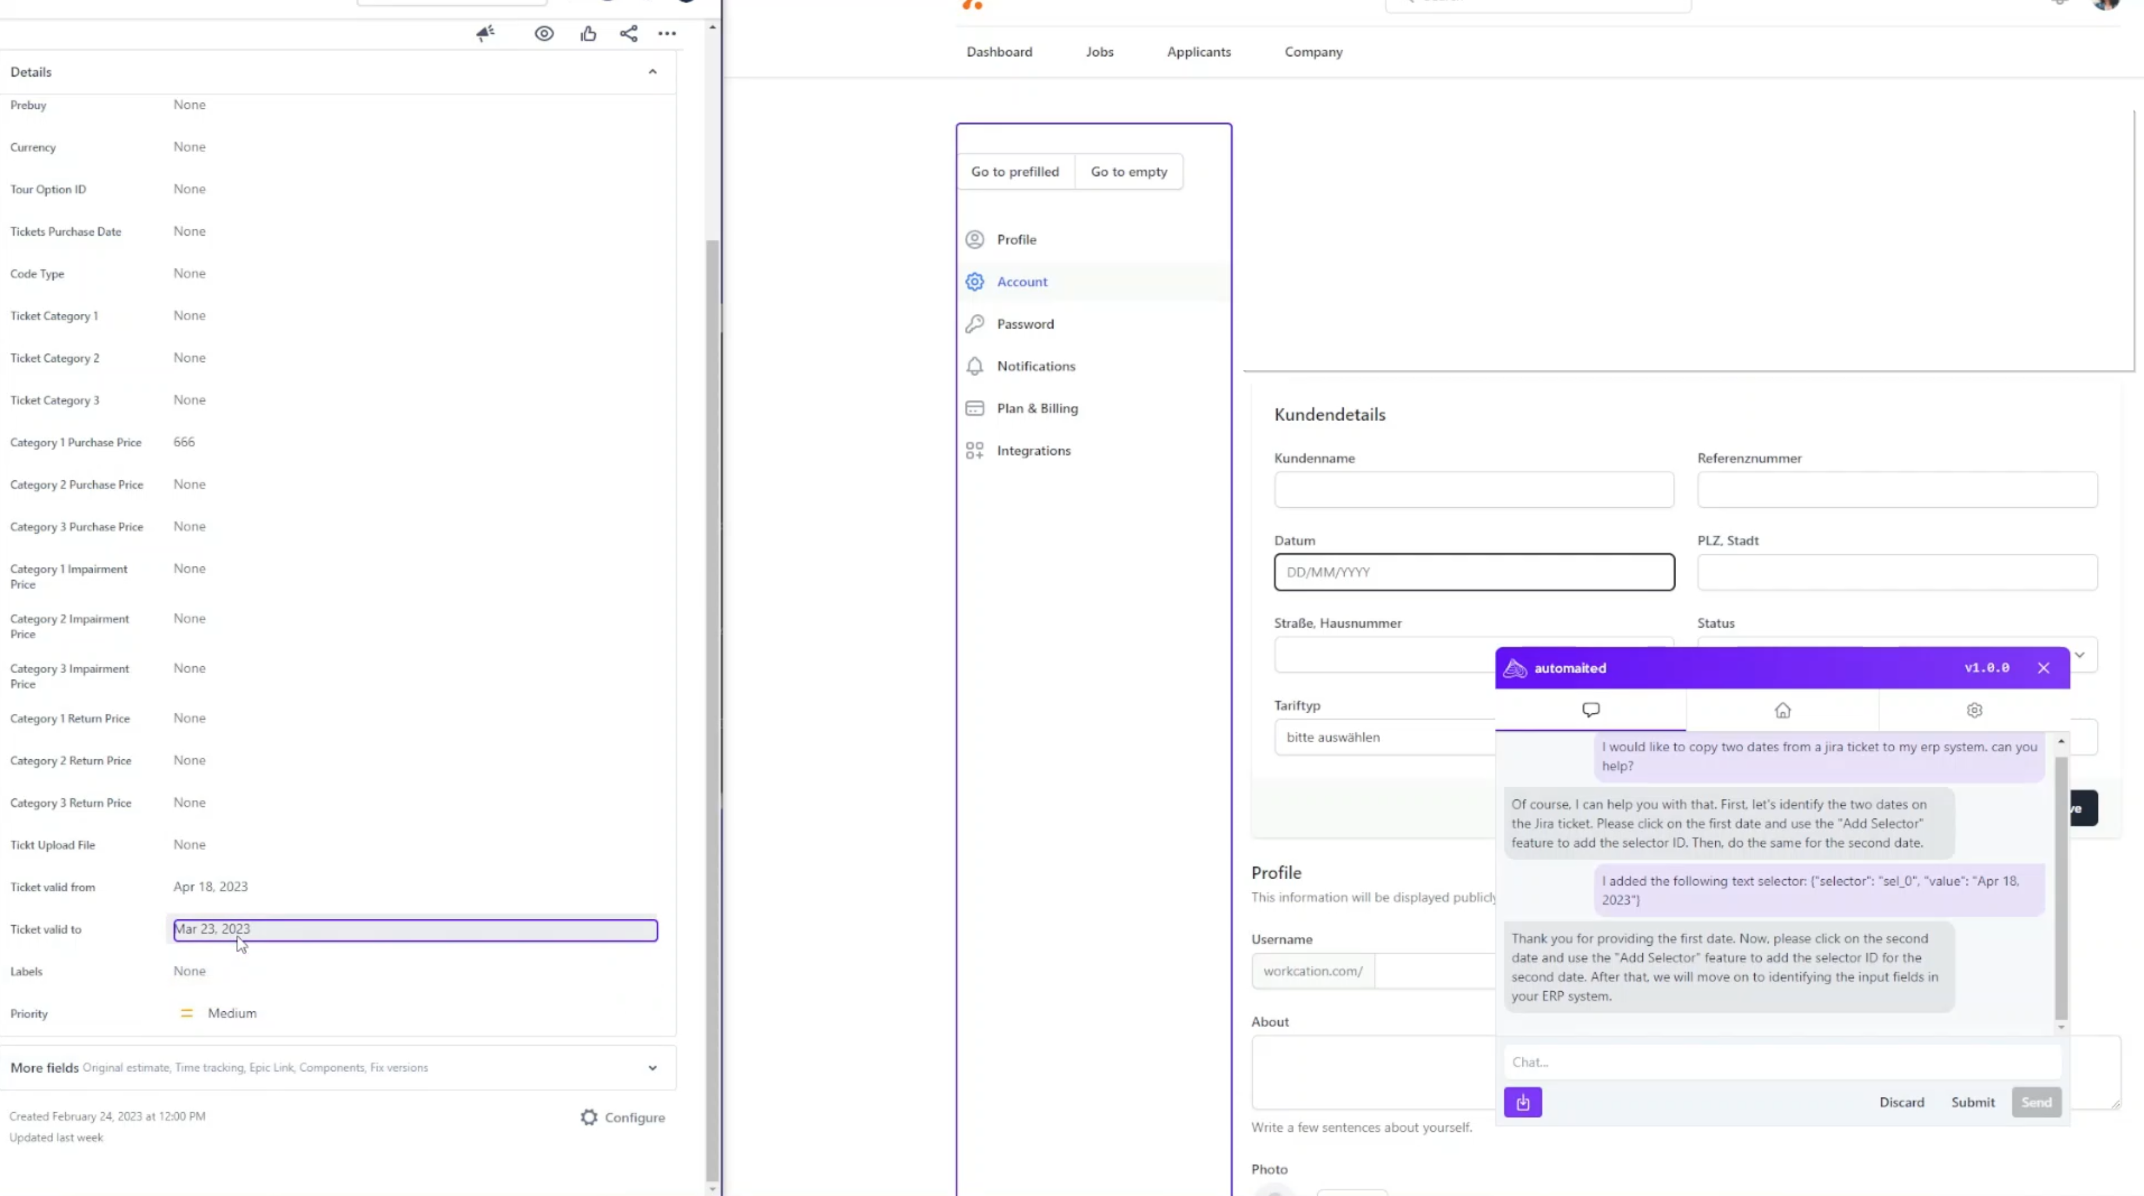The width and height of the screenshot is (2144, 1196).
Task: Click the 'Apr 18, 2023' Ticket valid from value
Action: (210, 886)
